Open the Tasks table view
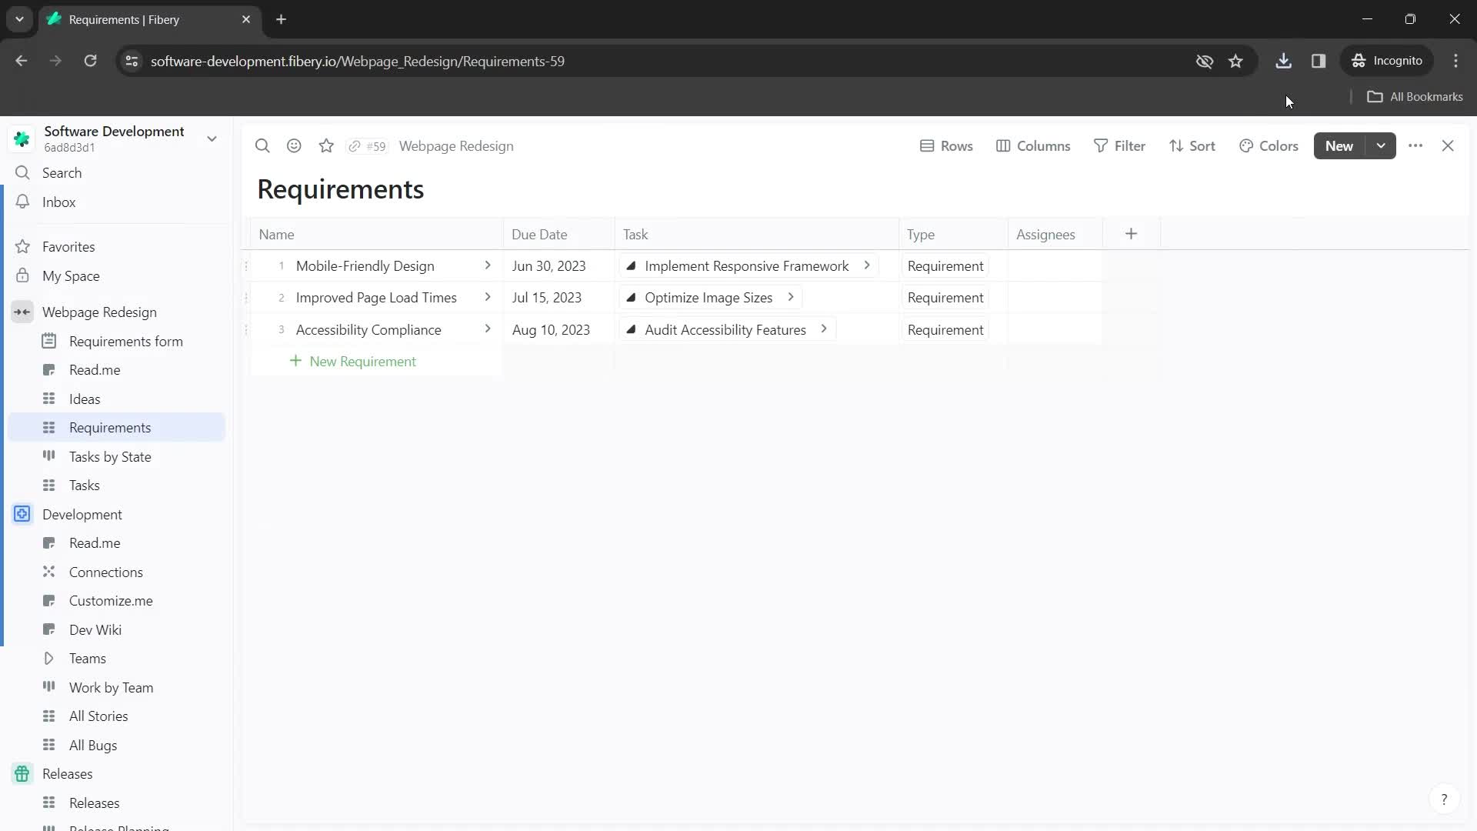 (x=117, y=486)
